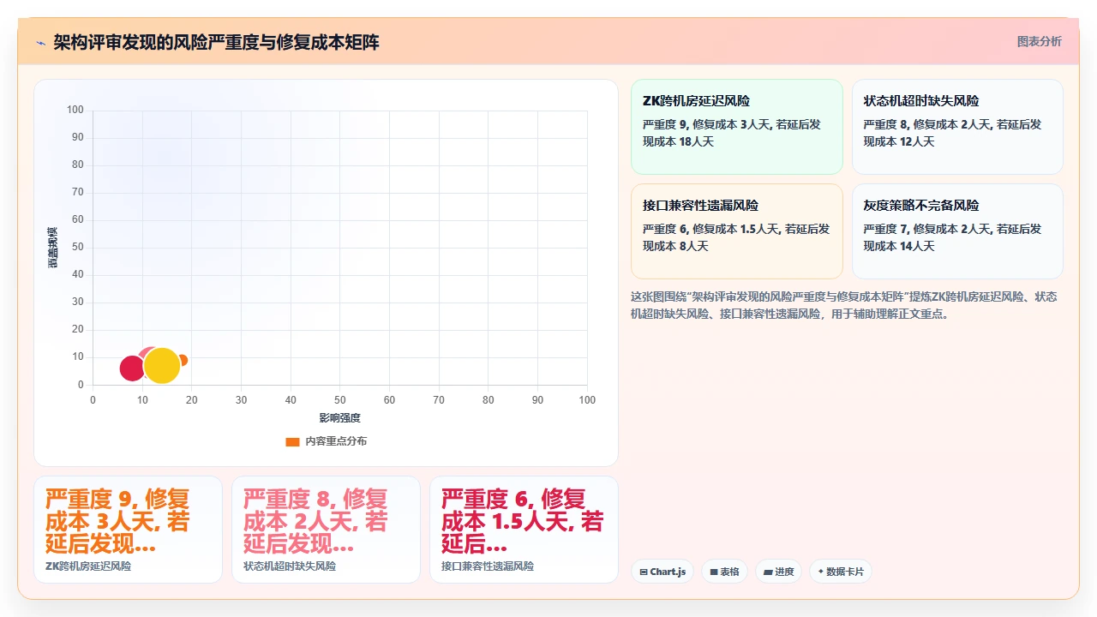Click the lightning icon beside the title
Image resolution: width=1097 pixels, height=617 pixels.
[x=41, y=42]
